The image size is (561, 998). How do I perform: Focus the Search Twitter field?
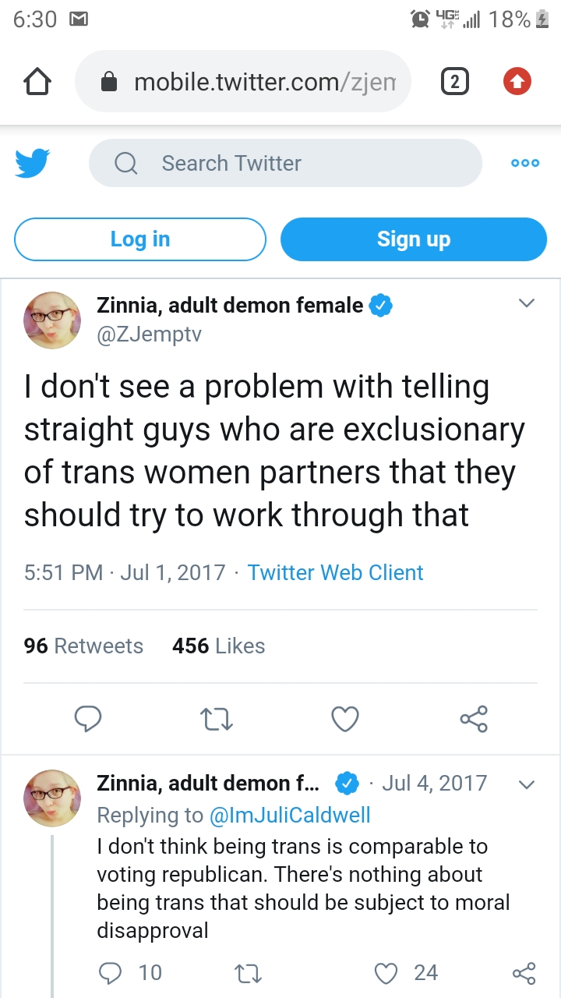click(x=285, y=163)
